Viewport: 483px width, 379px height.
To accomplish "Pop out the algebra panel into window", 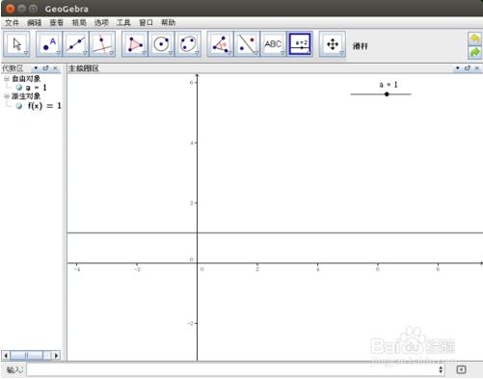I will (x=45, y=68).
